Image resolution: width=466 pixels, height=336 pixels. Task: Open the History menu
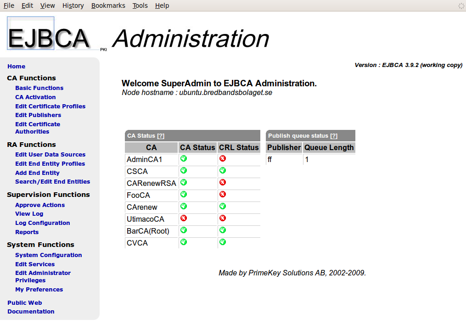(x=73, y=6)
